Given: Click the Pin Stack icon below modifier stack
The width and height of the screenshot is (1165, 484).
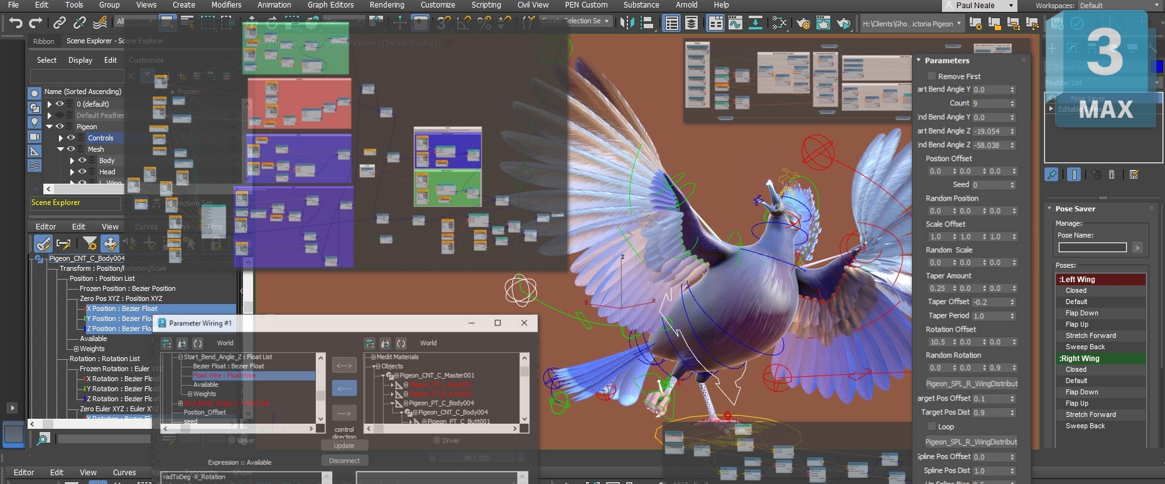Looking at the screenshot, I should [x=1051, y=175].
